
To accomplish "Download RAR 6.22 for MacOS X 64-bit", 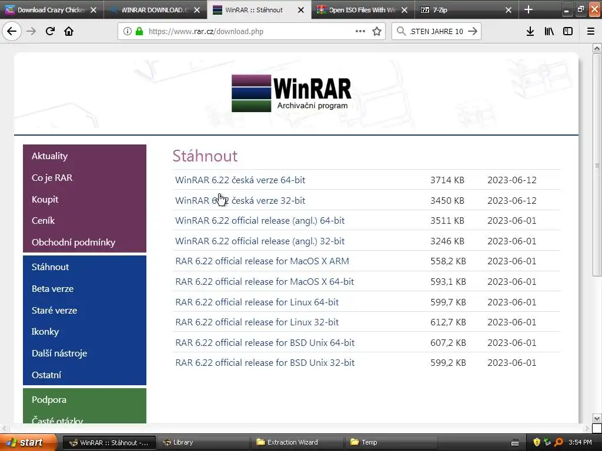I will tap(265, 281).
